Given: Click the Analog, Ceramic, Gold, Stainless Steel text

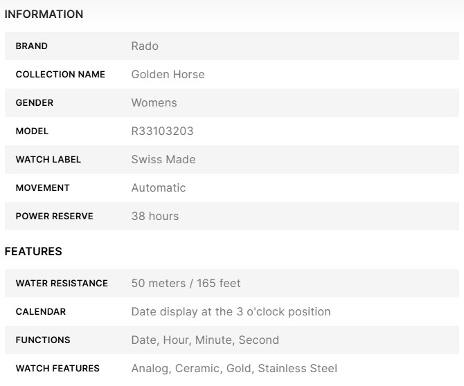Looking at the screenshot, I should (x=234, y=369).
